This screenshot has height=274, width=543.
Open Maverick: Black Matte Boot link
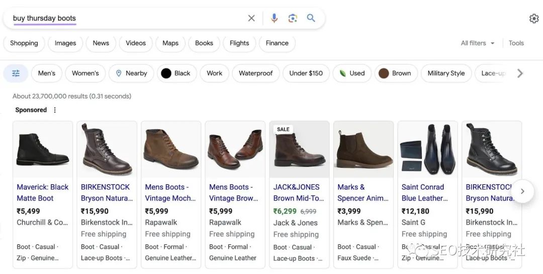43,193
